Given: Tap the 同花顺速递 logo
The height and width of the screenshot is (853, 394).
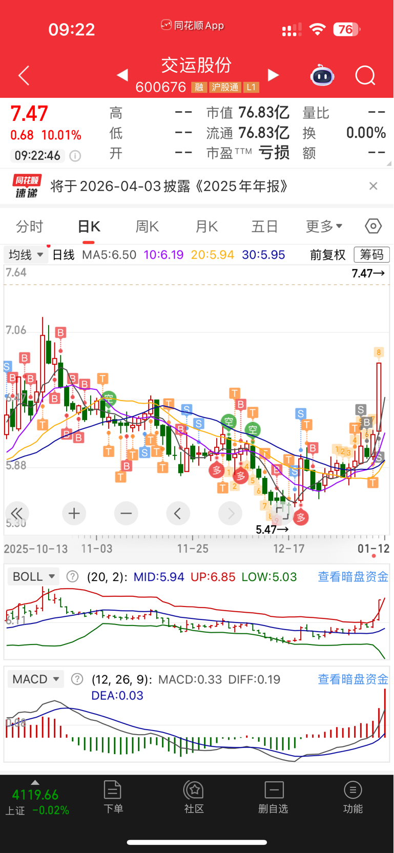Looking at the screenshot, I should click(x=27, y=186).
